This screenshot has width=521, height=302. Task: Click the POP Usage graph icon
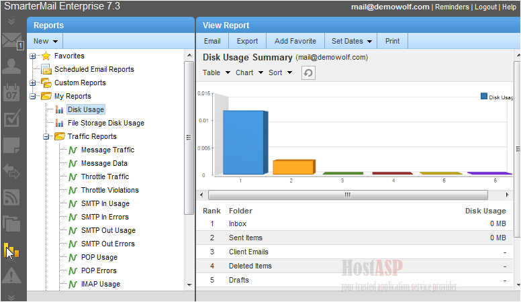point(73,258)
